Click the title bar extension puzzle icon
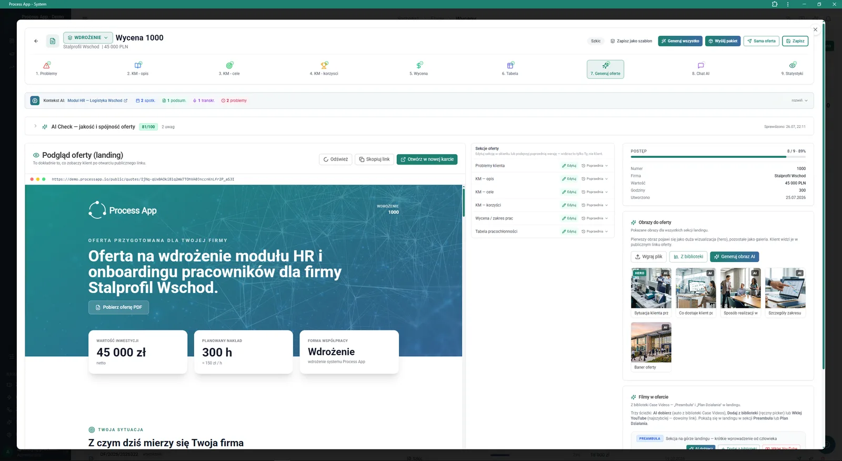The image size is (842, 461). point(775,4)
